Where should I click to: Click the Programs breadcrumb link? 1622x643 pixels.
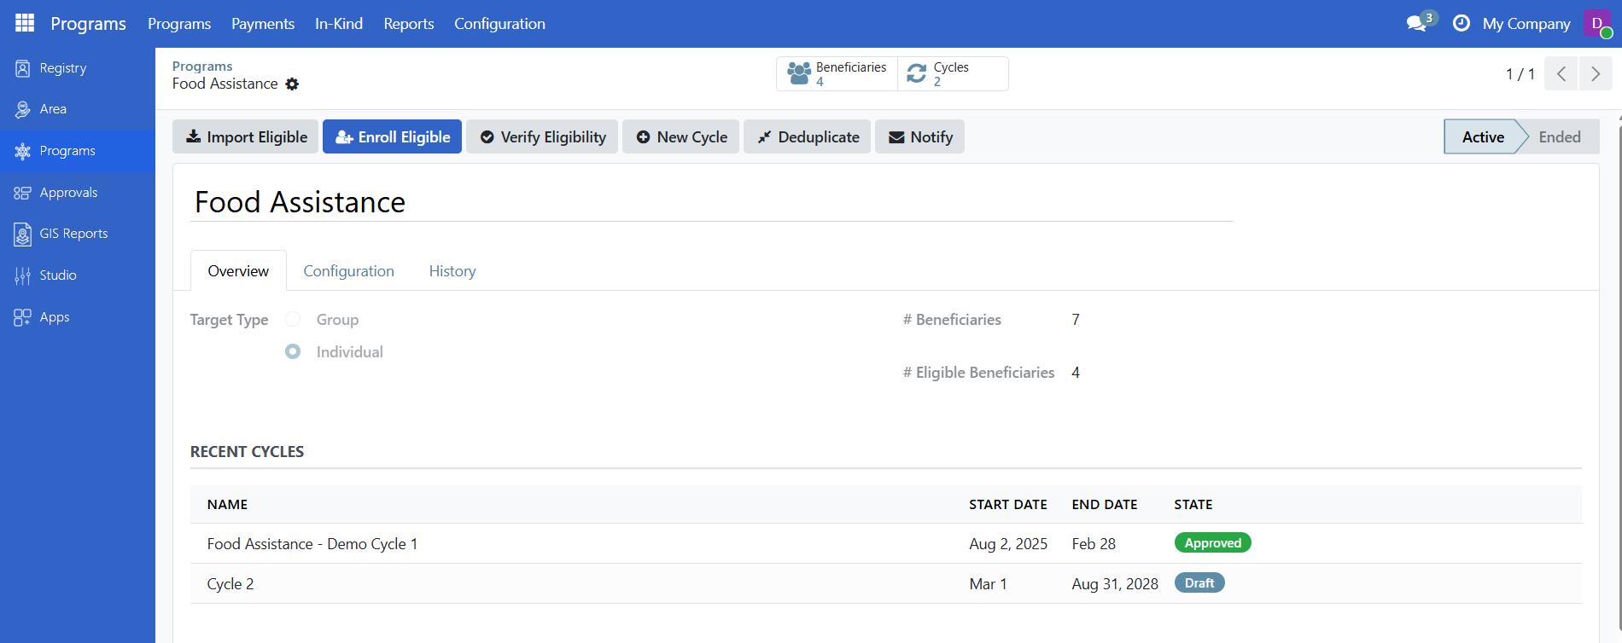pos(202,66)
